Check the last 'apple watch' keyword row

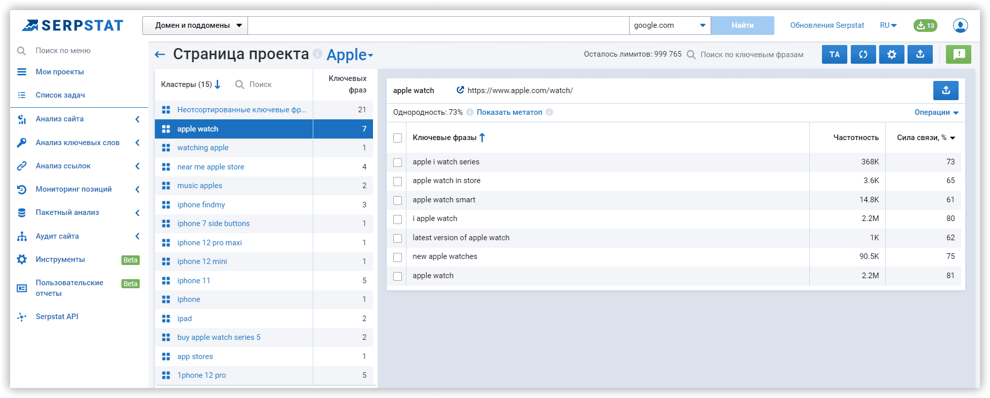pos(398,276)
